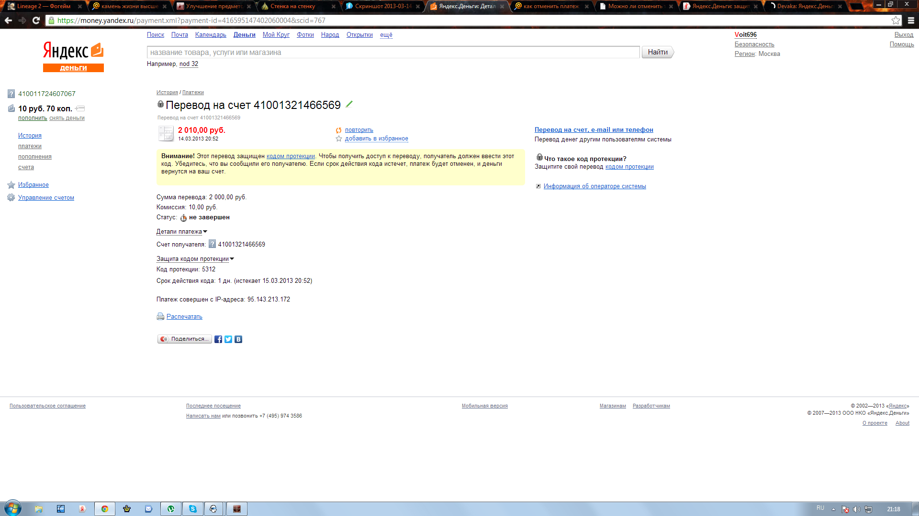Click the volume icon in system tray
This screenshot has width=919, height=516.
click(856, 509)
